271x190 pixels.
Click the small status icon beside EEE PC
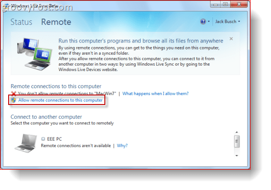pos(43,139)
